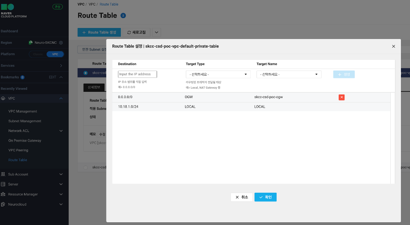Screen dimensions: 410x225
Task: Collapse the Bookmarks section chevron
Action: click(x=61, y=77)
